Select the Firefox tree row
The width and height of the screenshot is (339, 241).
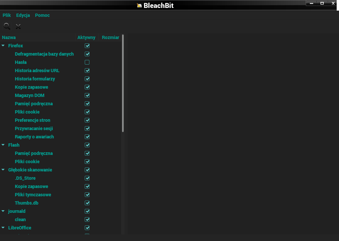pos(61,46)
